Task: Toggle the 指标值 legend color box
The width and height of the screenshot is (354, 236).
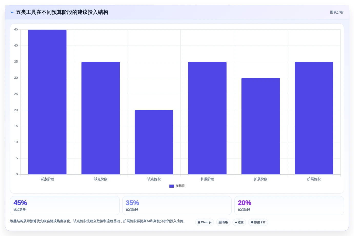Action: point(171,186)
